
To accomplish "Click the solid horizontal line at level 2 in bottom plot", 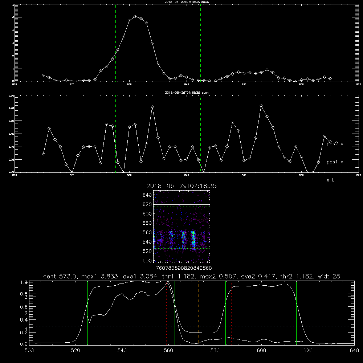I will 192,313.
